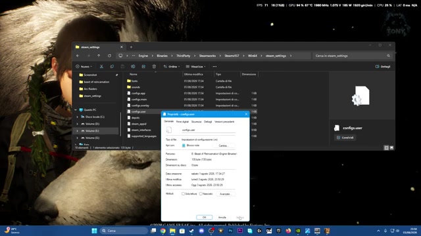
Task: Click the Condividi button in preview pane
Action: click(x=345, y=138)
